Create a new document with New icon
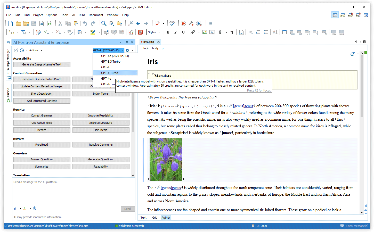Image resolution: width=374 pixels, height=232 pixels. (x=11, y=23)
